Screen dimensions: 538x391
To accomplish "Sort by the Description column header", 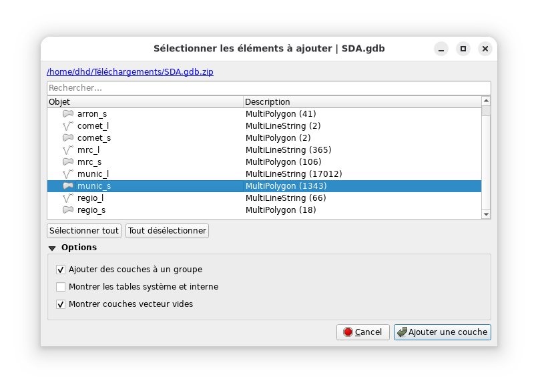I will point(360,102).
